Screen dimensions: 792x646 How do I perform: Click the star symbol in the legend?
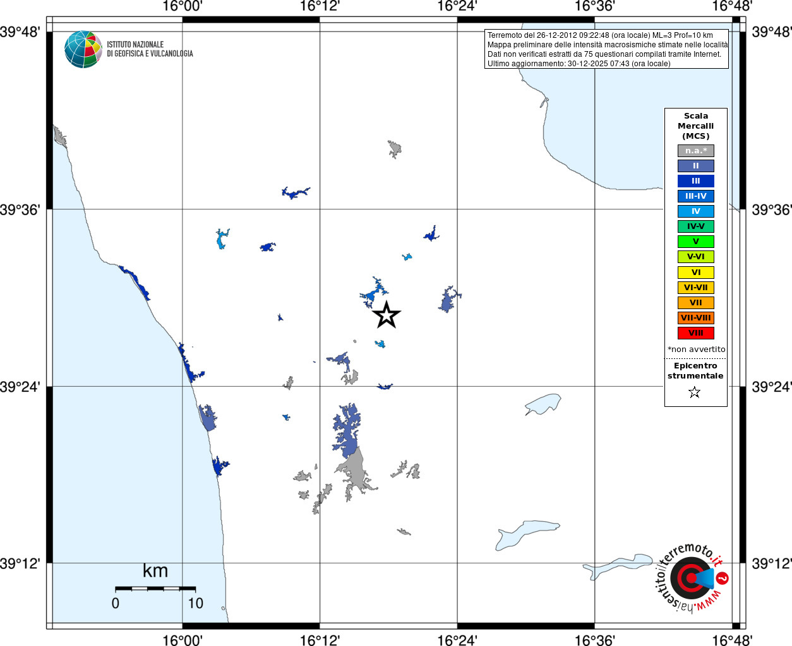695,392
